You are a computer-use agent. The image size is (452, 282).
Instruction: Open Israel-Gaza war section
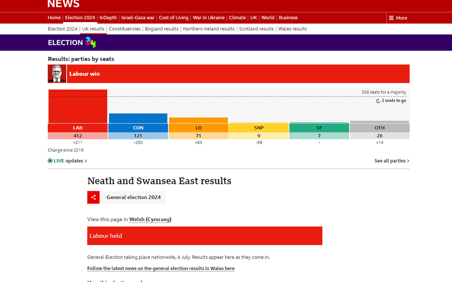pyautogui.click(x=138, y=17)
